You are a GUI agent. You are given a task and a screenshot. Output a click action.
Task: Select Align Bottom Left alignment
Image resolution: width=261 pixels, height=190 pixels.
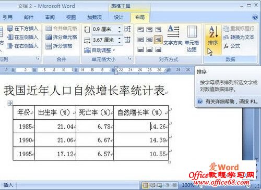pyautogui.click(x=140, y=50)
